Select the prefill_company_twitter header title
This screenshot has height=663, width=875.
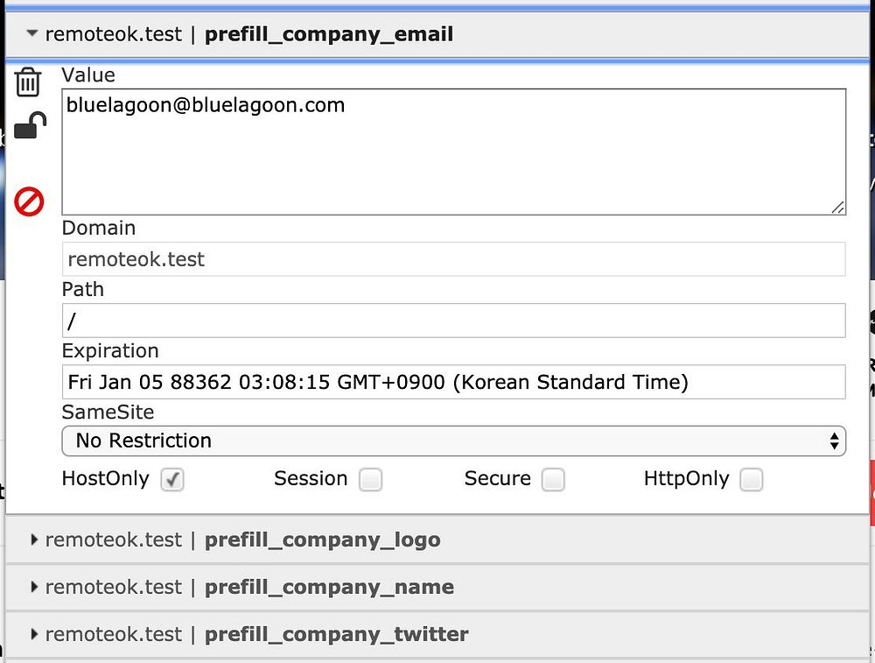pyautogui.click(x=336, y=634)
